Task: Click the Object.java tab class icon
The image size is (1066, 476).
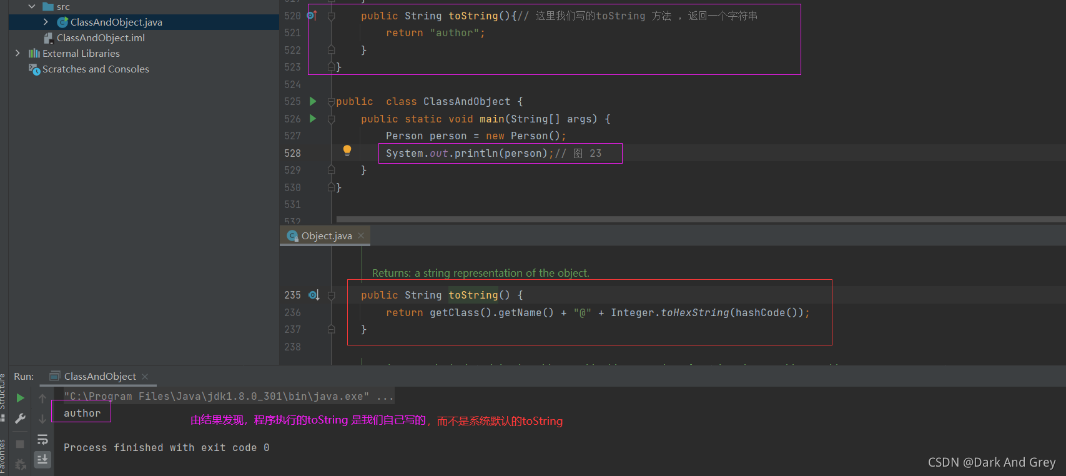Action: point(292,236)
